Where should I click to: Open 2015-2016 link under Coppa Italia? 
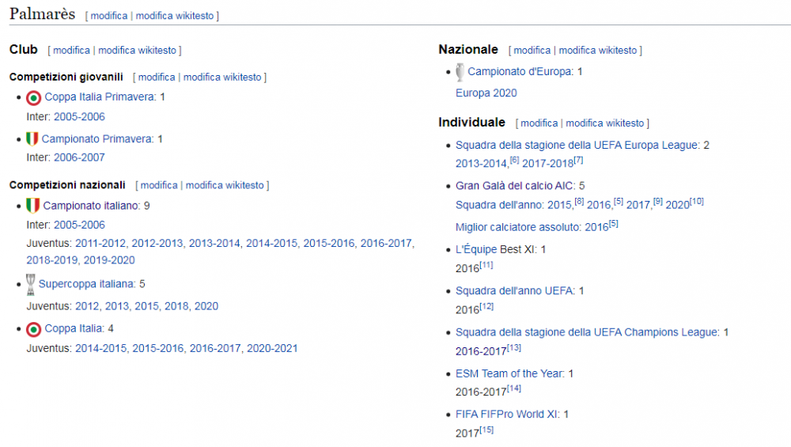(x=158, y=349)
